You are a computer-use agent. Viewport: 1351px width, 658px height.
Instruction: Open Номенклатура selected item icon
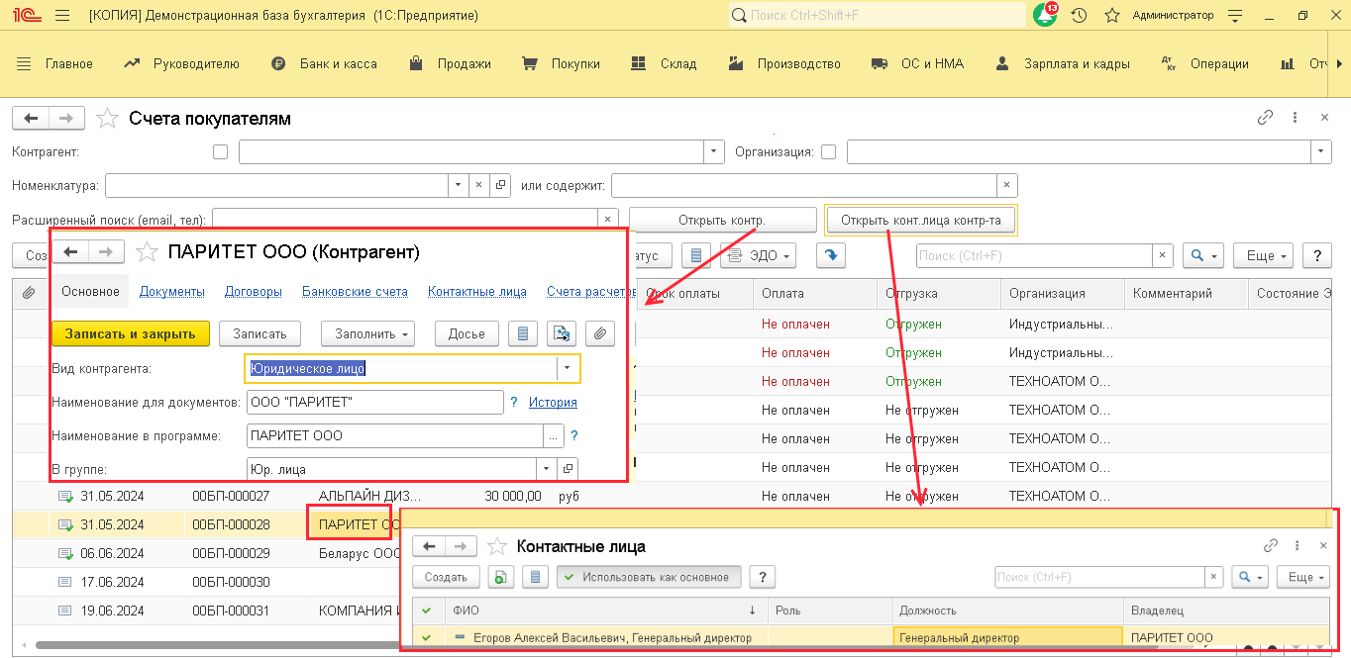500,185
